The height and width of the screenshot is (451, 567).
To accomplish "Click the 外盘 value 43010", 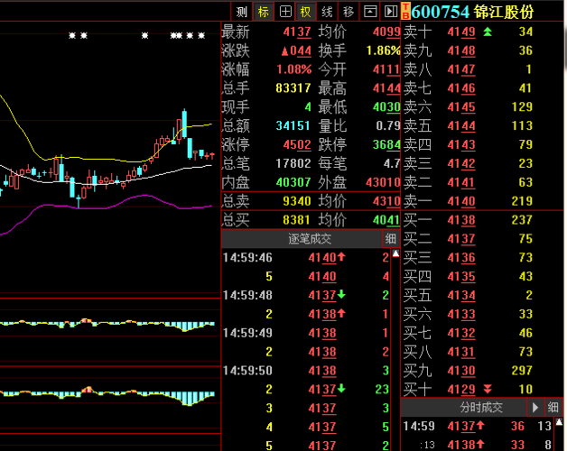I will coord(383,182).
